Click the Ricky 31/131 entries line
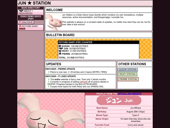170x128 pixels. click(x=72, y=51)
